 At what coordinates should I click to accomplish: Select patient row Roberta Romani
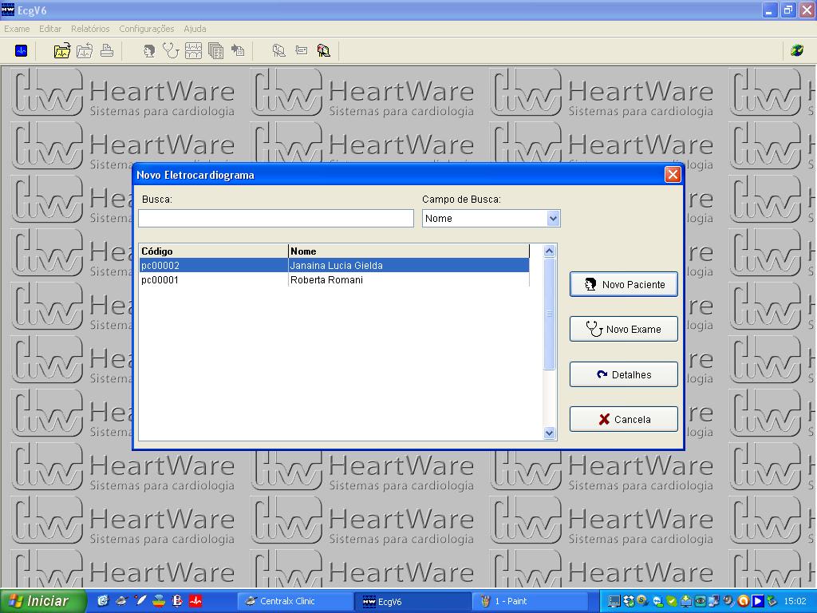tap(334, 280)
